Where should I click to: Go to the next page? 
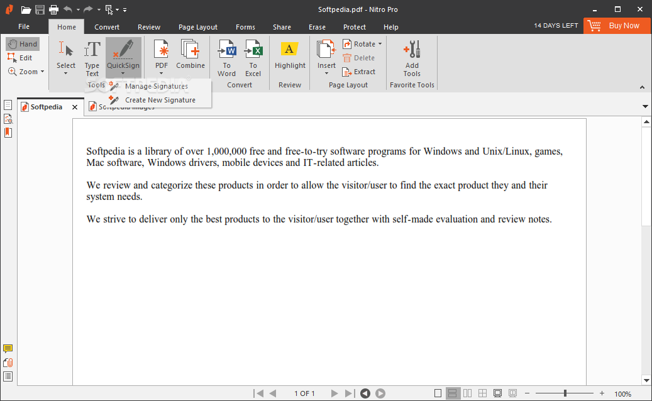coord(334,393)
